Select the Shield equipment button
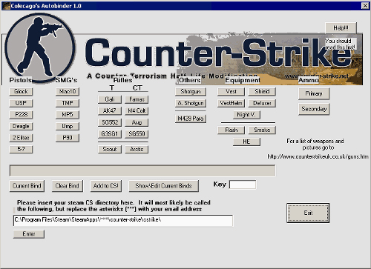Image resolution: width=371 pixels, height=269 pixels. coord(262,92)
